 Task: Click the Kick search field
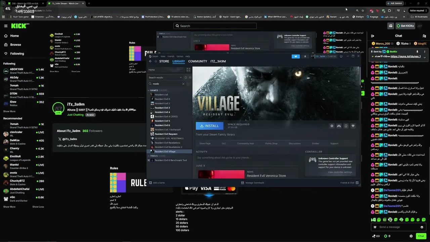[215, 26]
